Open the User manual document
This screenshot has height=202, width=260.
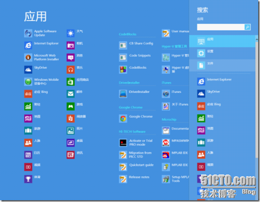(x=175, y=33)
